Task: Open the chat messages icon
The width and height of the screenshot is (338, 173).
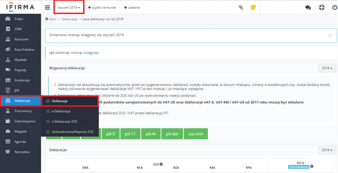Action: tap(308, 7)
